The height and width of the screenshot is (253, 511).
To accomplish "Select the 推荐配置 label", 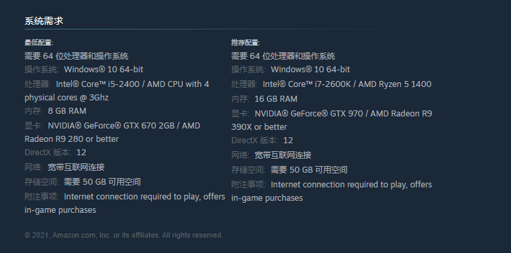I will 245,43.
